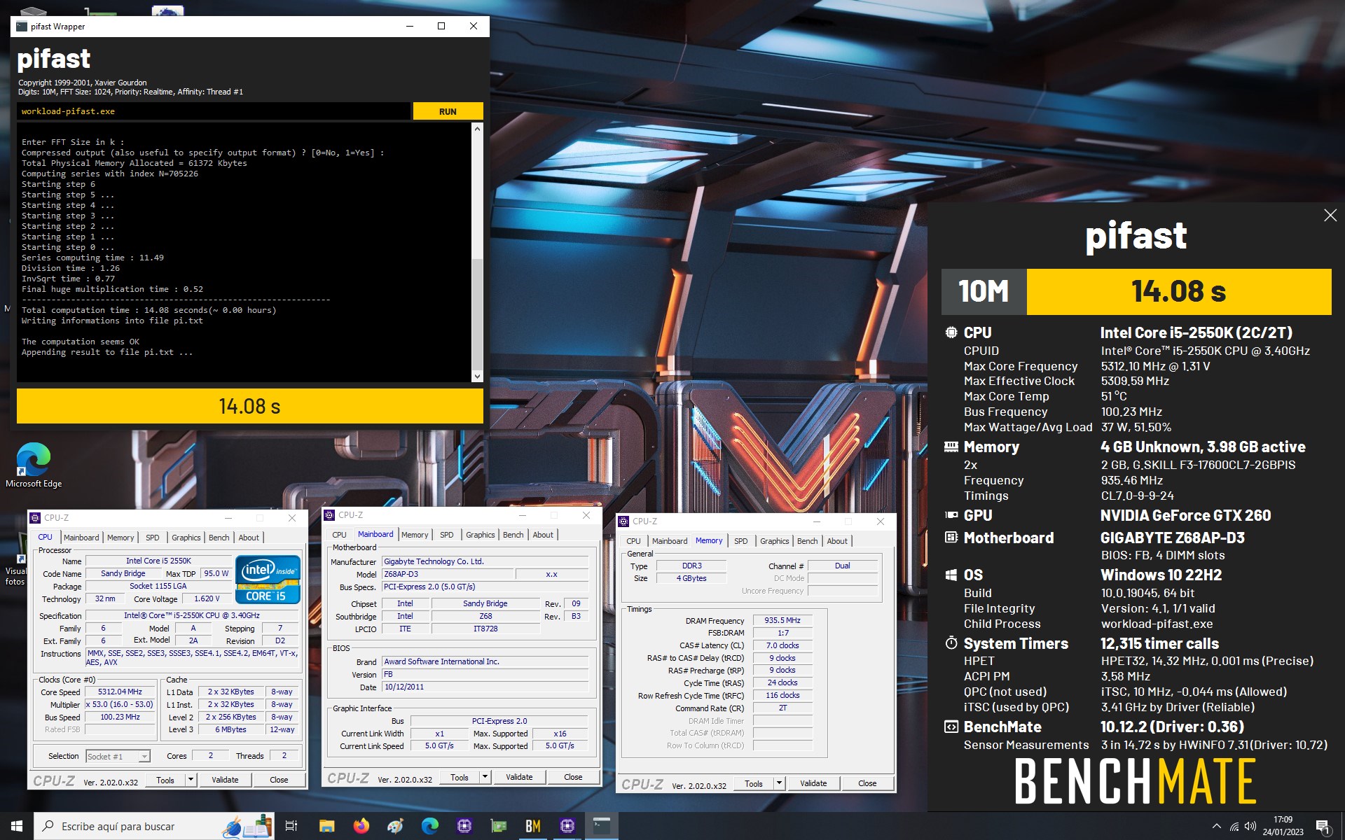Select the SPD tab in the middle CPU-Z window
Image resolution: width=1345 pixels, height=840 pixels.
(447, 535)
